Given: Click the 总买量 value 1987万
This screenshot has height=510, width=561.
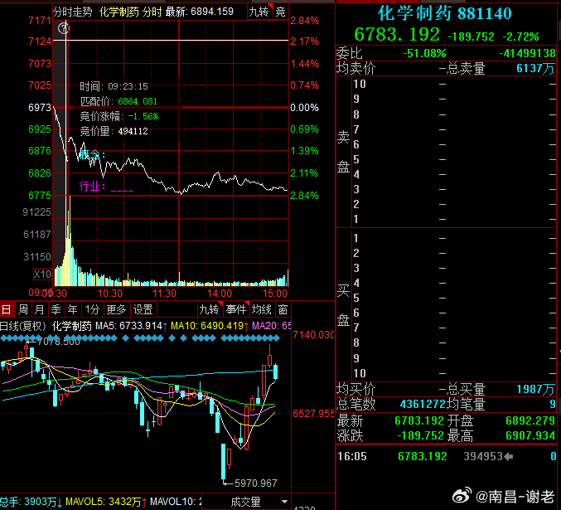Looking at the screenshot, I should [535, 389].
